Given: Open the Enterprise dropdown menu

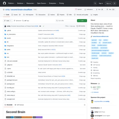Looking at the screenshot, I should pyautogui.click(x=53, y=3).
